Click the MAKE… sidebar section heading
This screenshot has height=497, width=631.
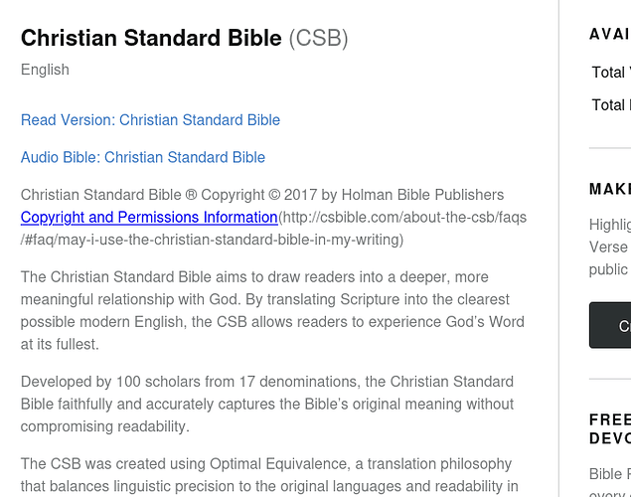pyautogui.click(x=610, y=189)
